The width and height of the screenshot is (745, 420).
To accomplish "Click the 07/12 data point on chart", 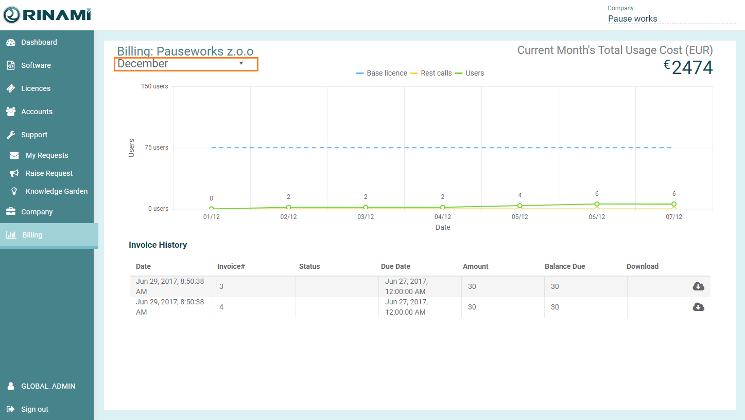I will (673, 204).
